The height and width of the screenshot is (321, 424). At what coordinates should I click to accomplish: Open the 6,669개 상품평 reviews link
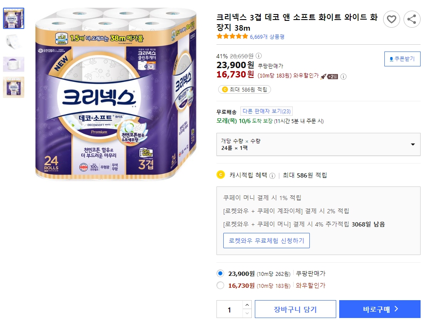tap(268, 37)
